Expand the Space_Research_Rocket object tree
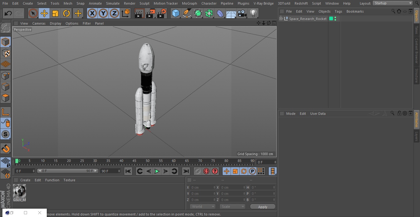This screenshot has height=217, width=420. (281, 19)
